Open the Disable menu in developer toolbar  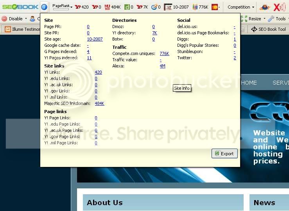[18, 19]
